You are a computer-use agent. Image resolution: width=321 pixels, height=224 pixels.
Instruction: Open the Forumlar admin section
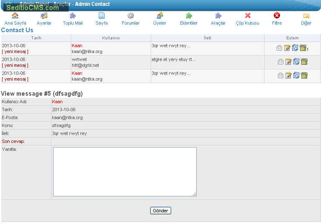(x=131, y=19)
